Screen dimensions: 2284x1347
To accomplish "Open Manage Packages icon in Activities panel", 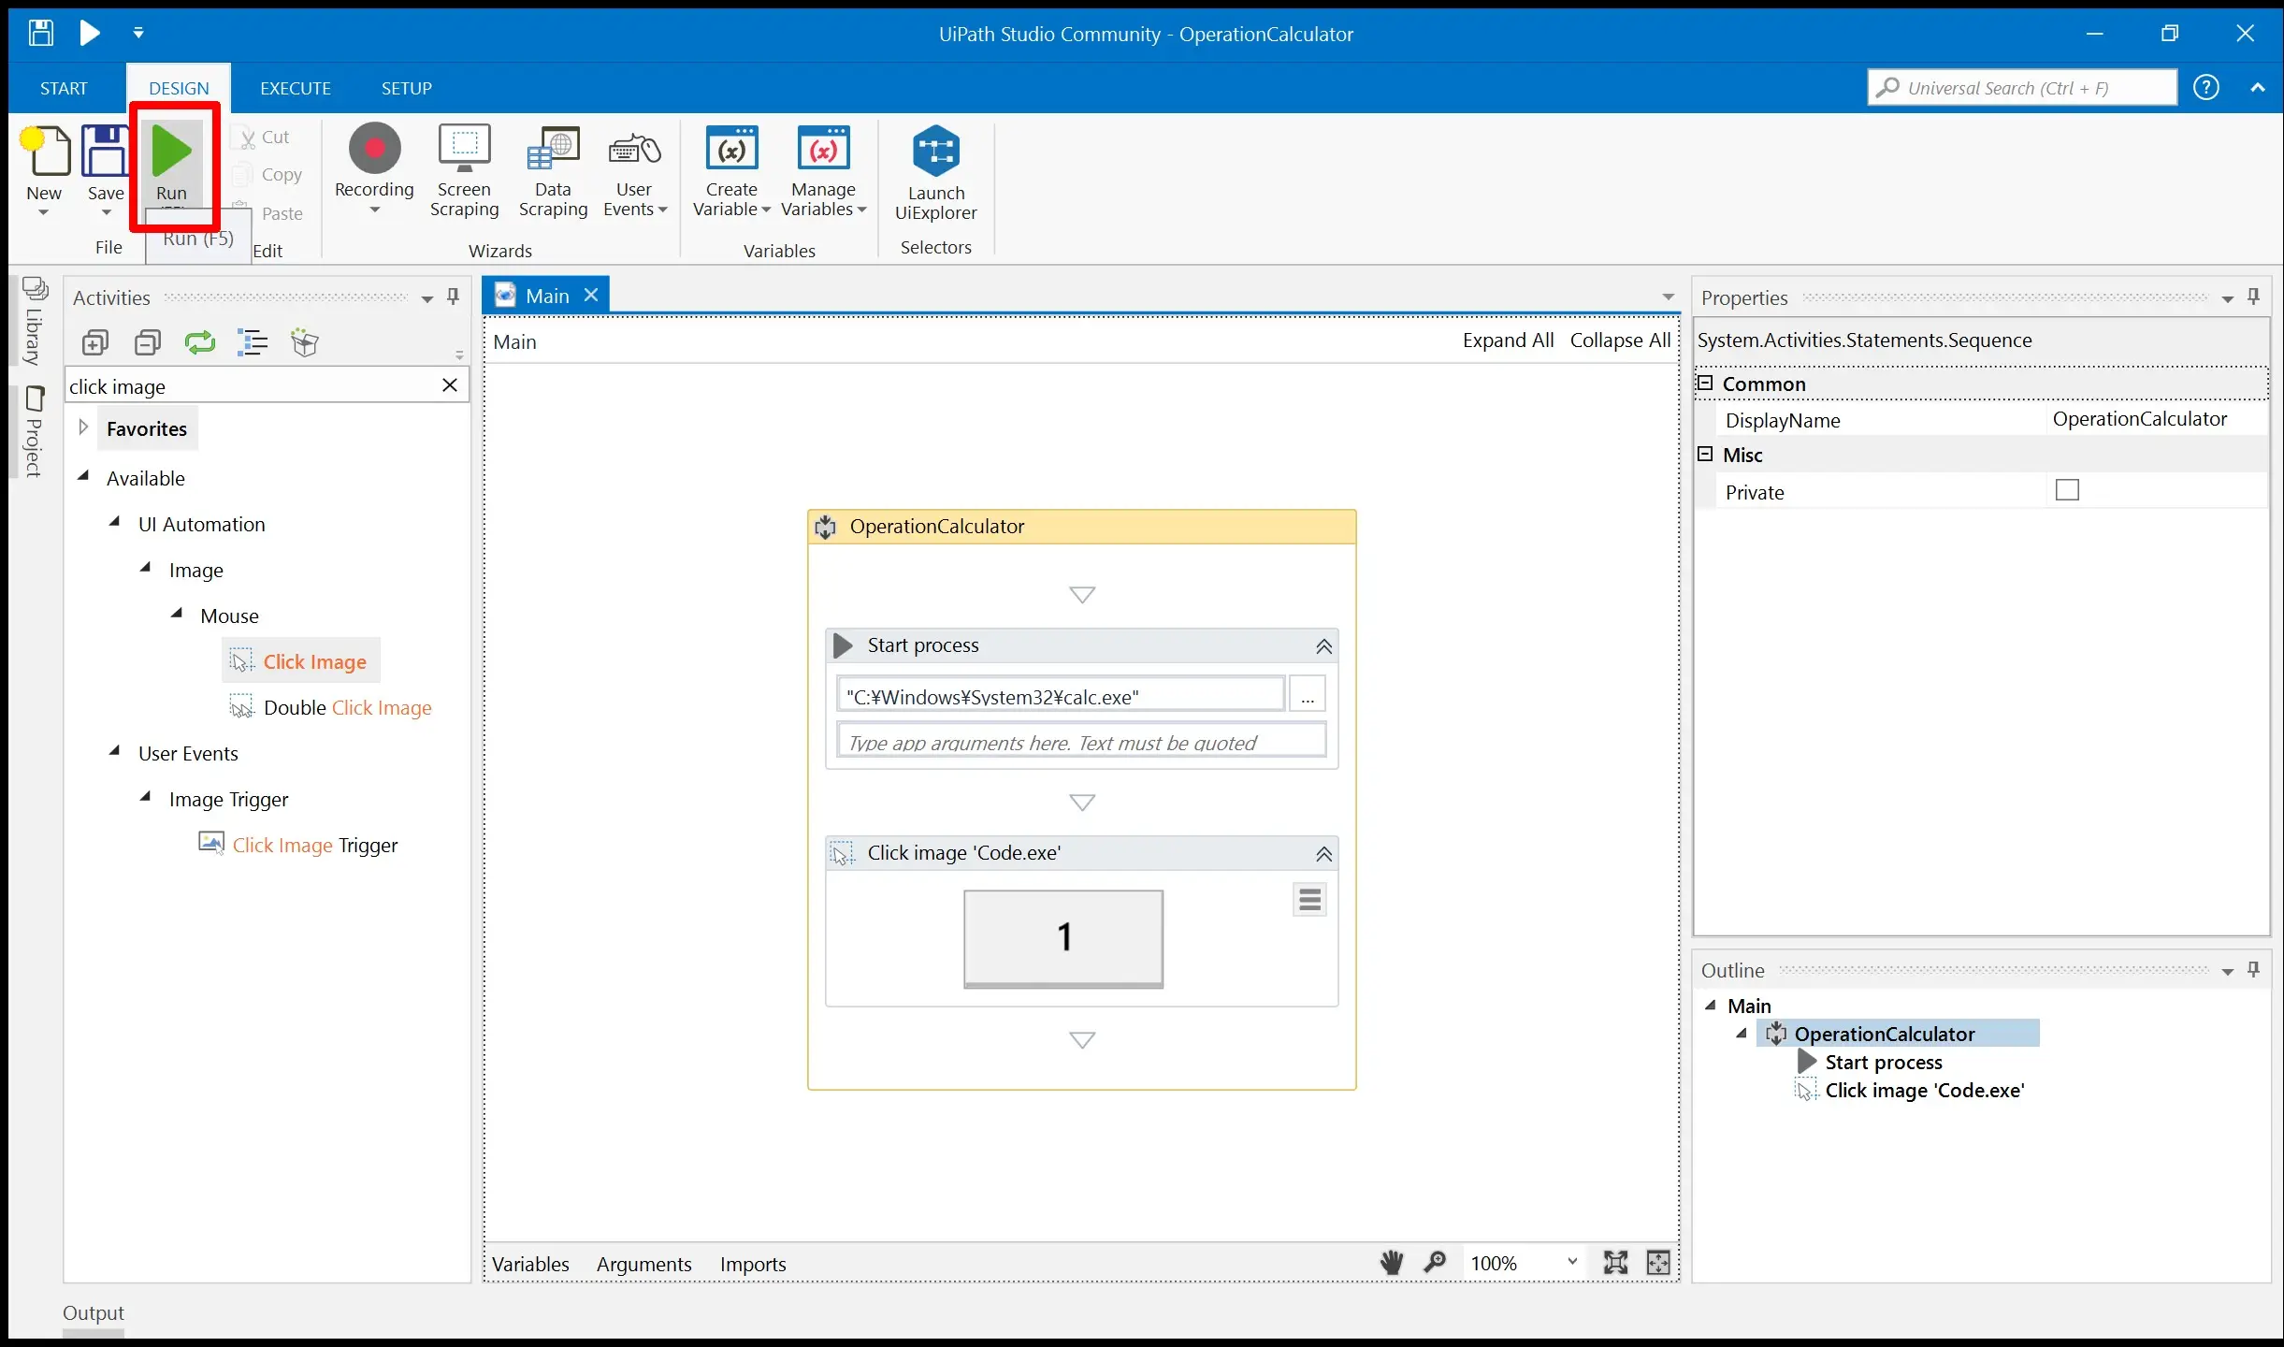I will (x=305, y=343).
